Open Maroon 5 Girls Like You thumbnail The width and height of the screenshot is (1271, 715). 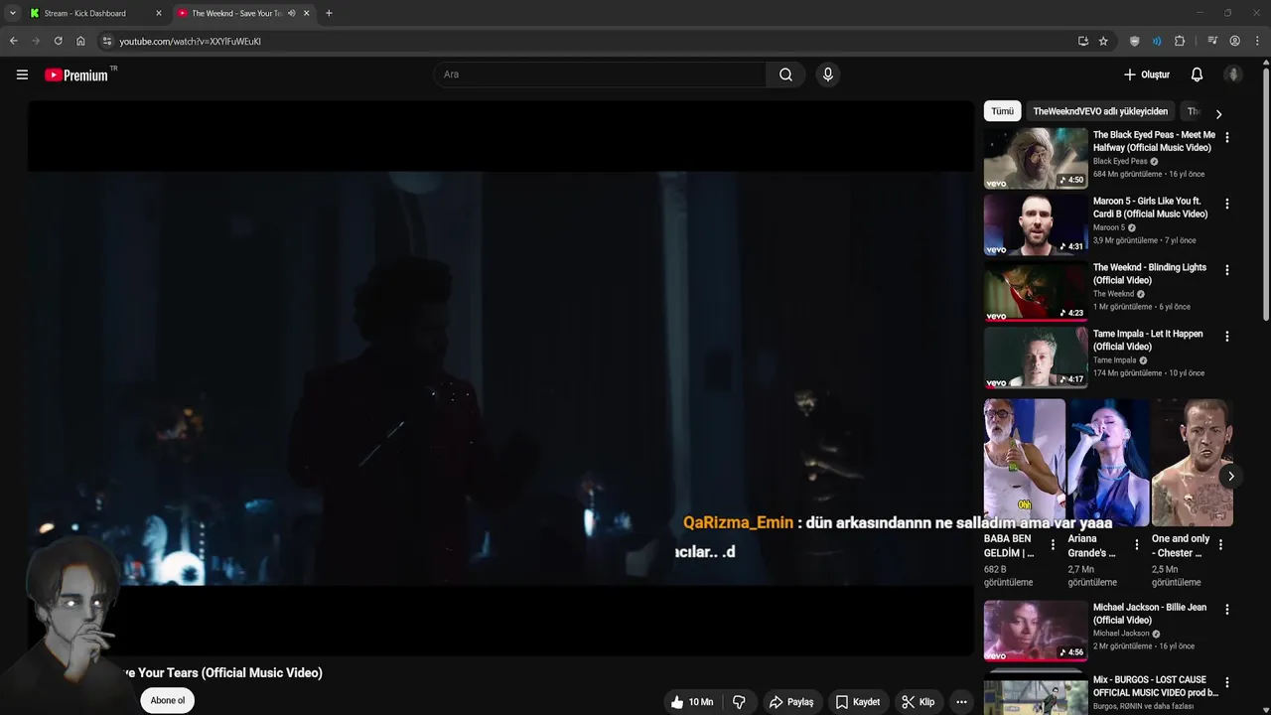[x=1036, y=224]
